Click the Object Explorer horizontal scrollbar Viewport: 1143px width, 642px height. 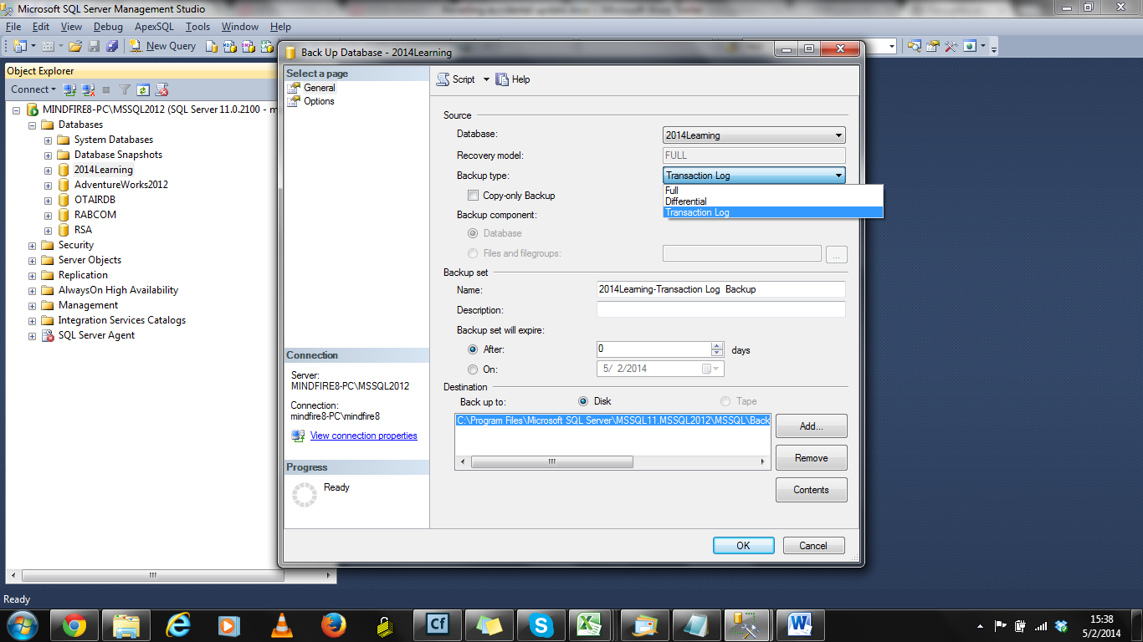[171, 576]
